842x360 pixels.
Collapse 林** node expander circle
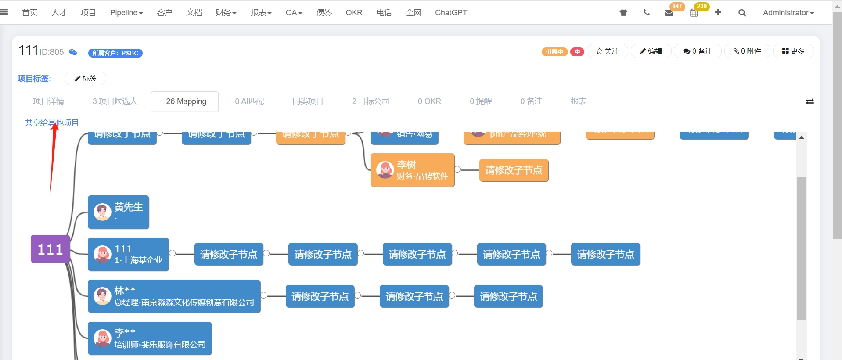263,295
